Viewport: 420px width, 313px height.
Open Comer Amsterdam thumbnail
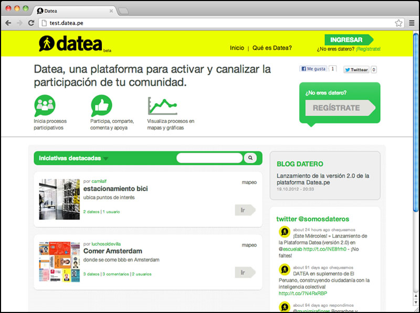[59, 262]
